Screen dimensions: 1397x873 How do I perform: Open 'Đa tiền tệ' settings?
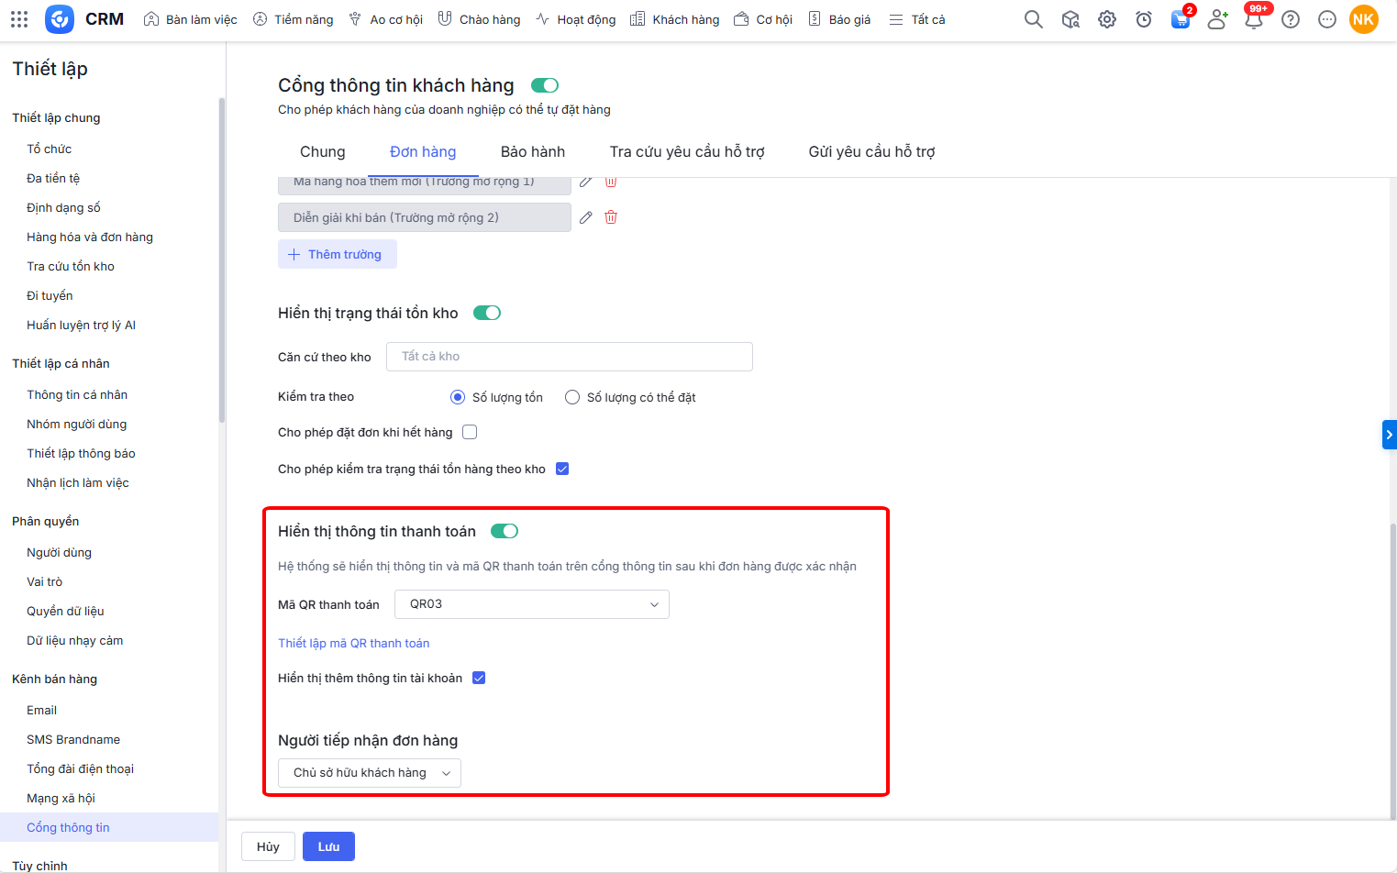click(53, 178)
